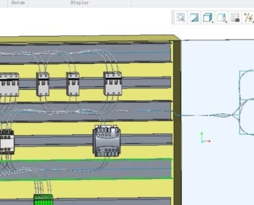
Task: Click the Datum ribbon group label
Action: point(18,3)
